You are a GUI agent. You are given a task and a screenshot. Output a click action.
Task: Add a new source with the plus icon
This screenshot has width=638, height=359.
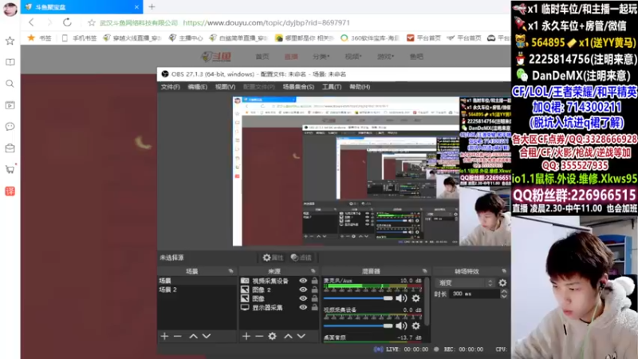click(x=246, y=336)
